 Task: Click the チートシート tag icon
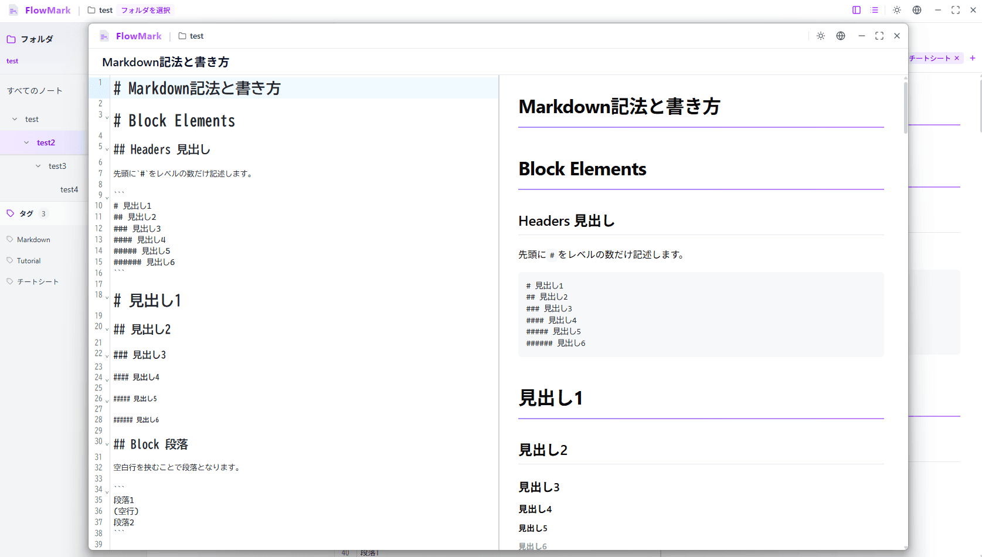coord(10,281)
